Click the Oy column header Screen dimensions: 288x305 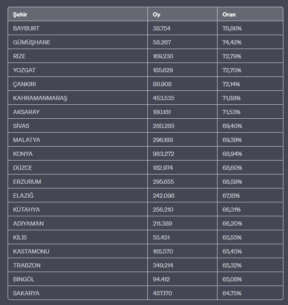click(156, 14)
